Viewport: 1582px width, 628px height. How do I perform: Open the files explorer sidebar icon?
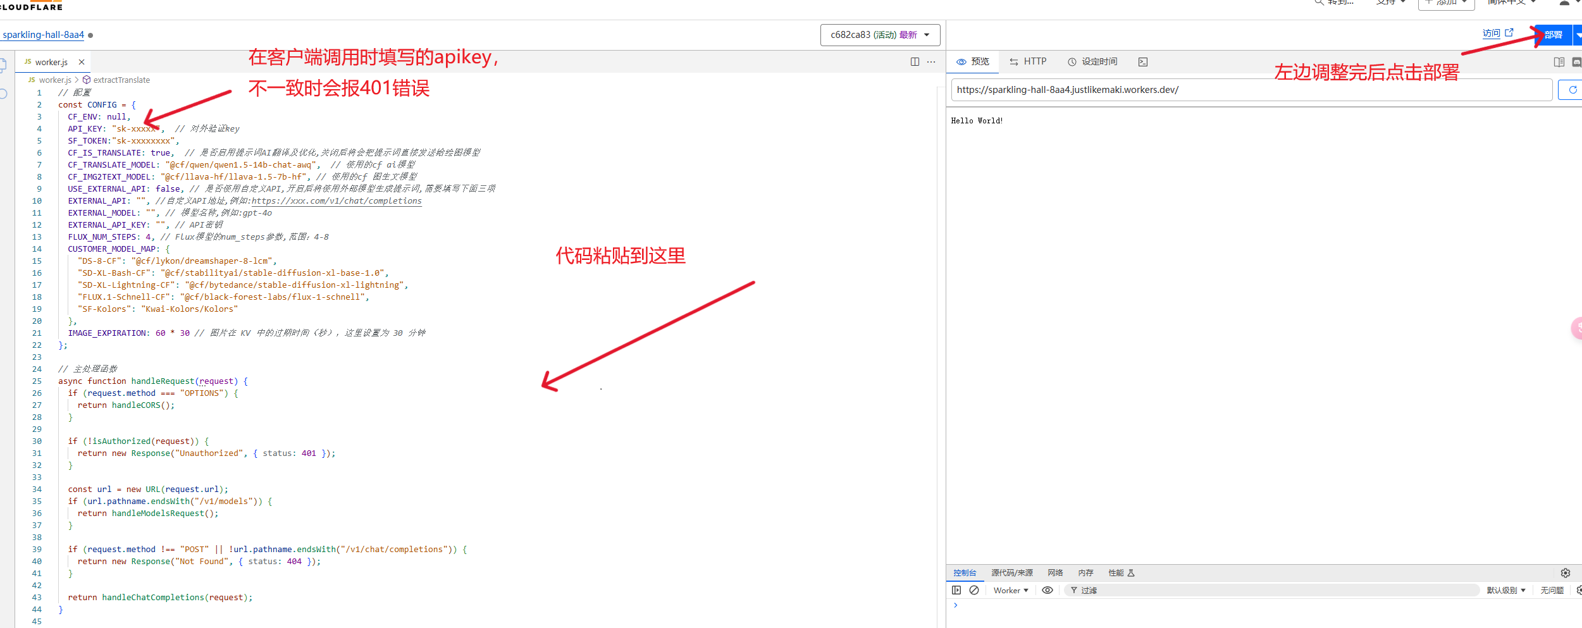(3, 65)
